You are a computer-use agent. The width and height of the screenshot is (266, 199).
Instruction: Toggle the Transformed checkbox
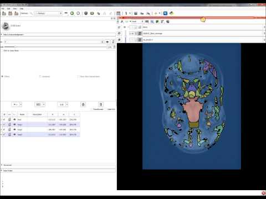[x=91, y=109]
